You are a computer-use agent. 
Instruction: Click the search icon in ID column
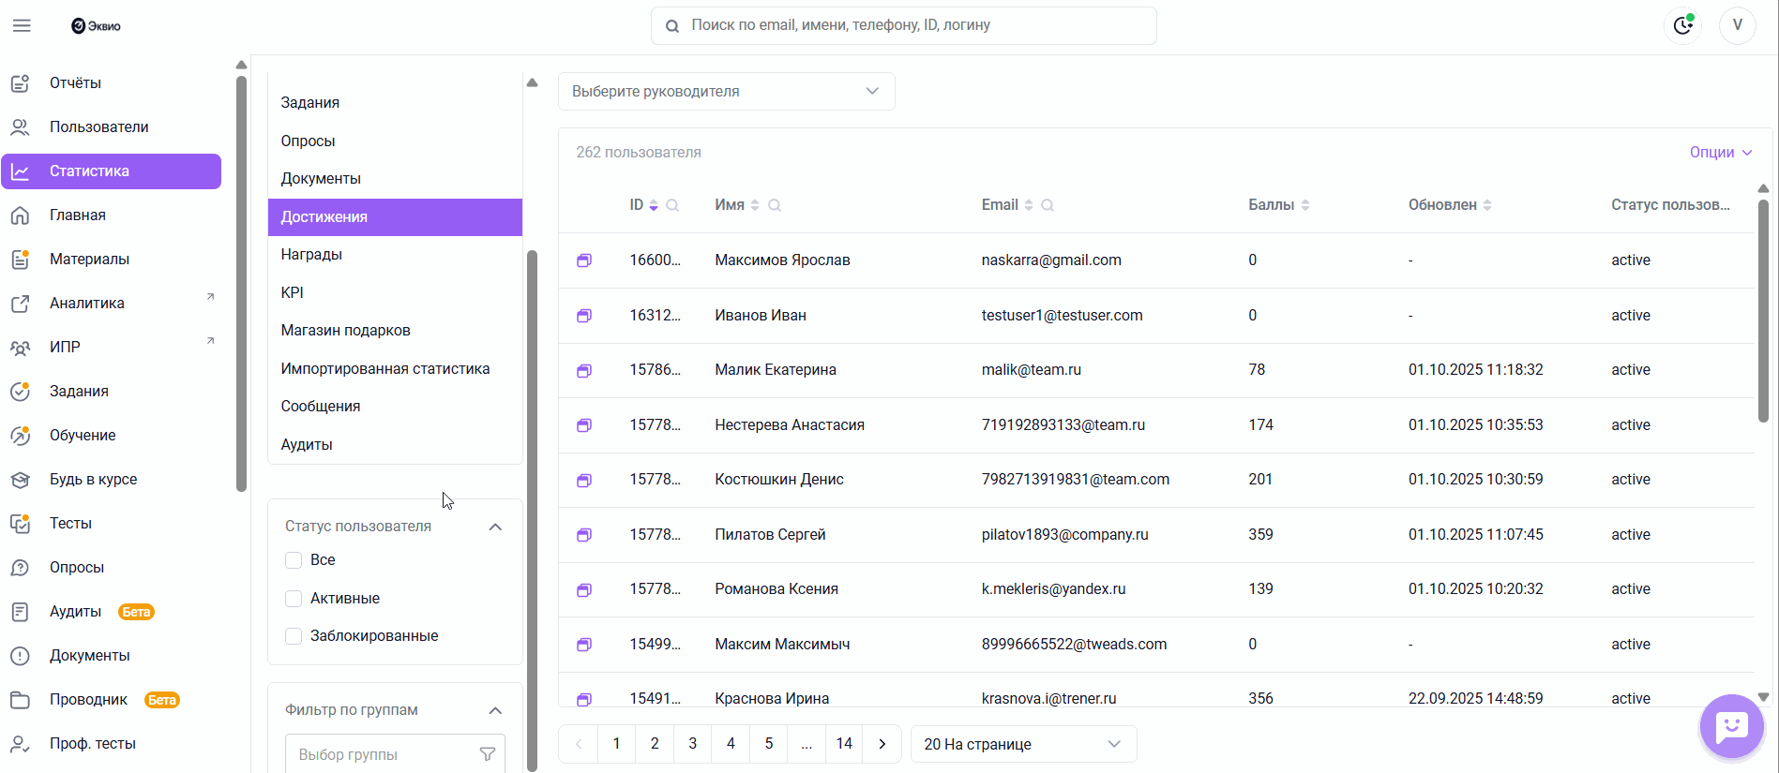(672, 205)
